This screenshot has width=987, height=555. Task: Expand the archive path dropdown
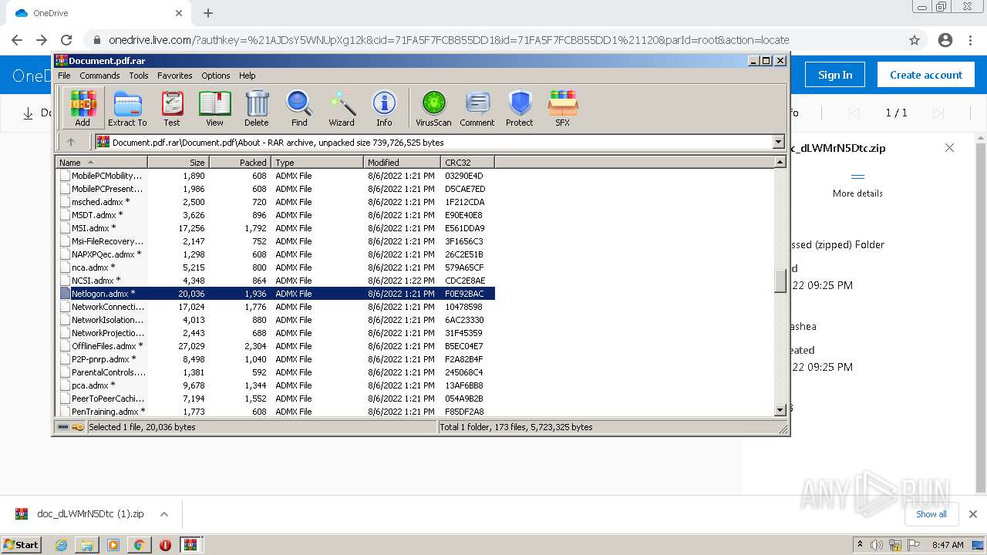tap(778, 142)
